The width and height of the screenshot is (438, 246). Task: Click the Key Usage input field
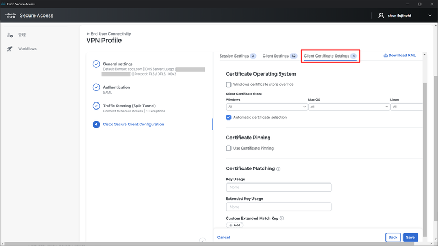pyautogui.click(x=279, y=187)
